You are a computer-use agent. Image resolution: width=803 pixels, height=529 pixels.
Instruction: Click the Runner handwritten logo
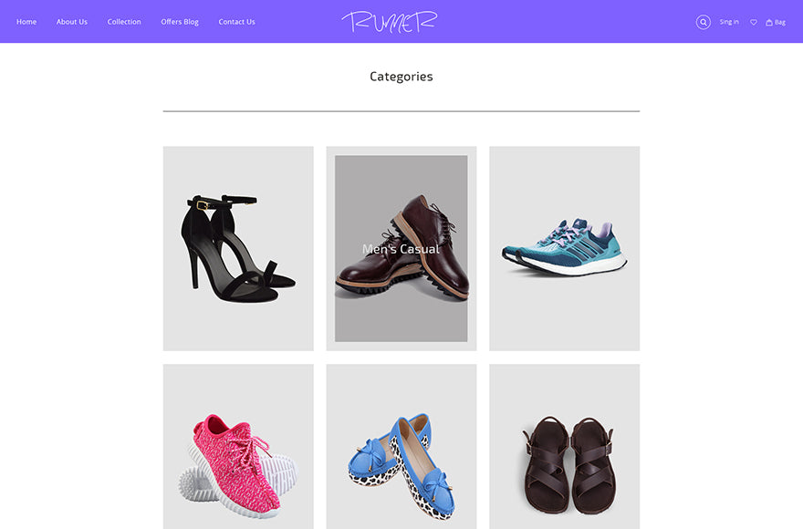click(x=390, y=22)
